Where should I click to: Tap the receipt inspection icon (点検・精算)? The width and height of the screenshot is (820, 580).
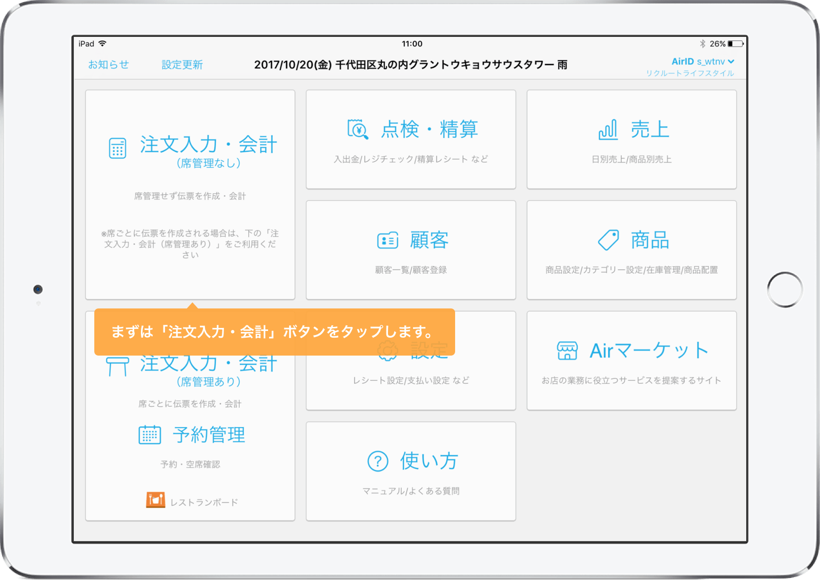pos(358,129)
